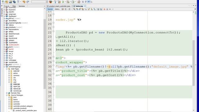This screenshot has height=112, width=199.
Task: Click line 30 code with default_image.jpg
Action: [x=124, y=67]
